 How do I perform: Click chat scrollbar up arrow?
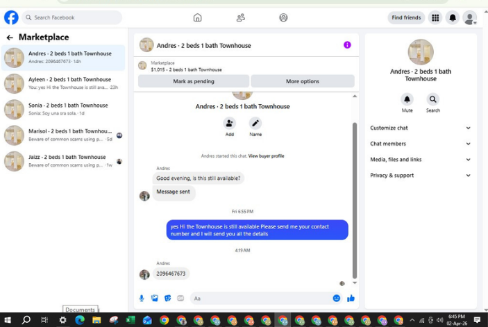click(355, 96)
